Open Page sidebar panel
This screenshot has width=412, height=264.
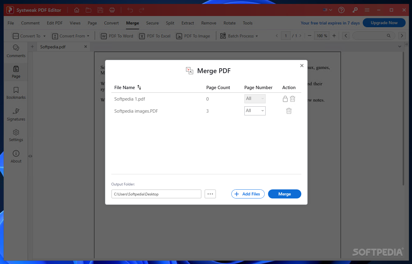(16, 72)
